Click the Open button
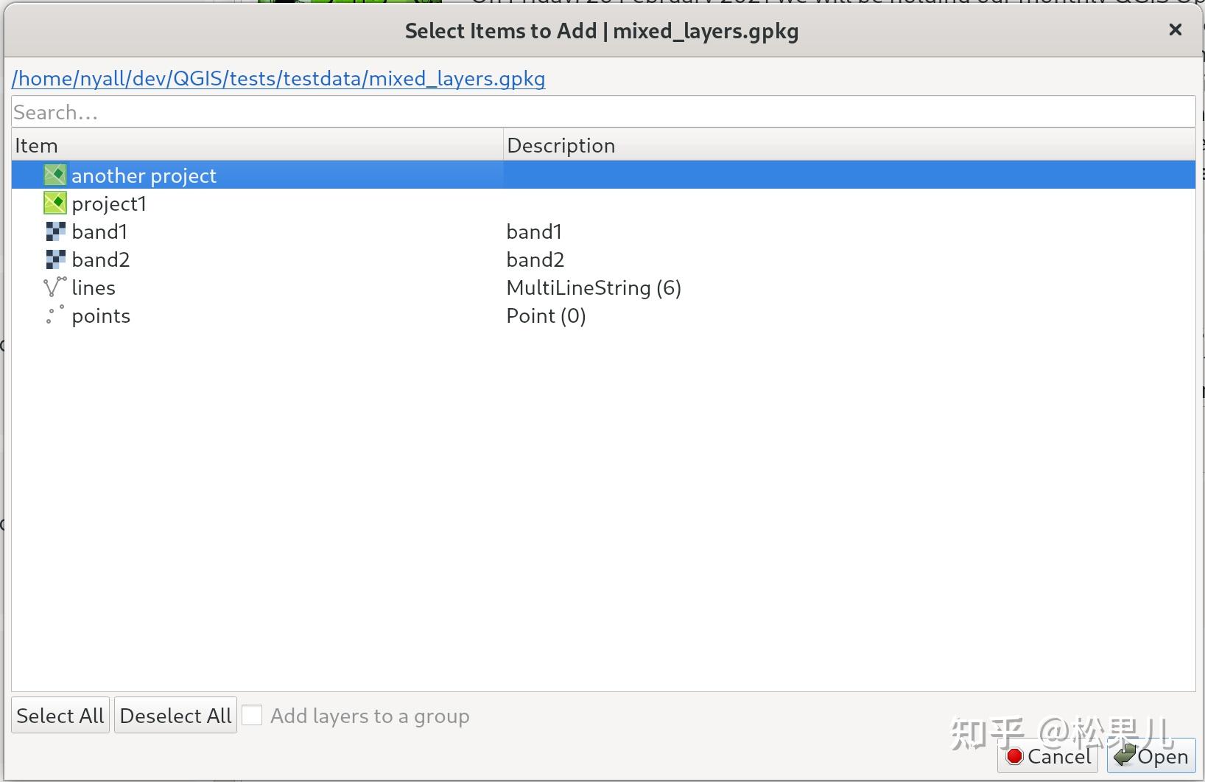The height and width of the screenshot is (782, 1205). (x=1151, y=756)
